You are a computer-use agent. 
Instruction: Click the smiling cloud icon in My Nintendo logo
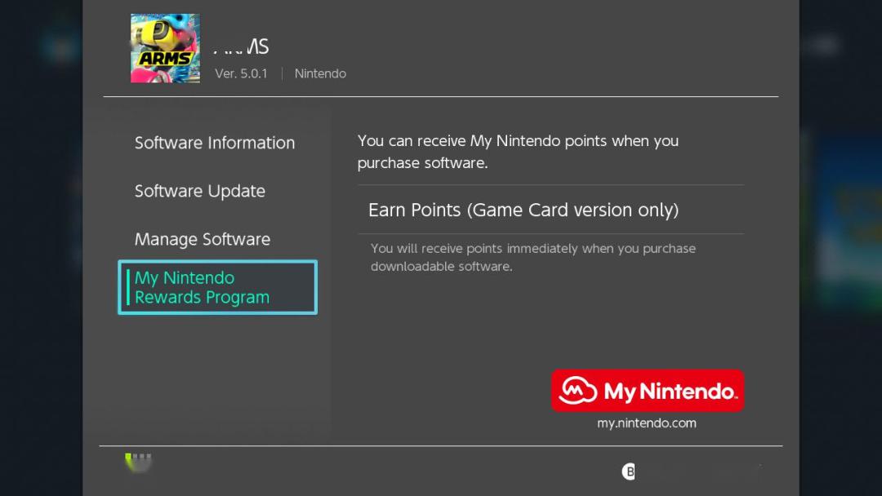pos(578,392)
